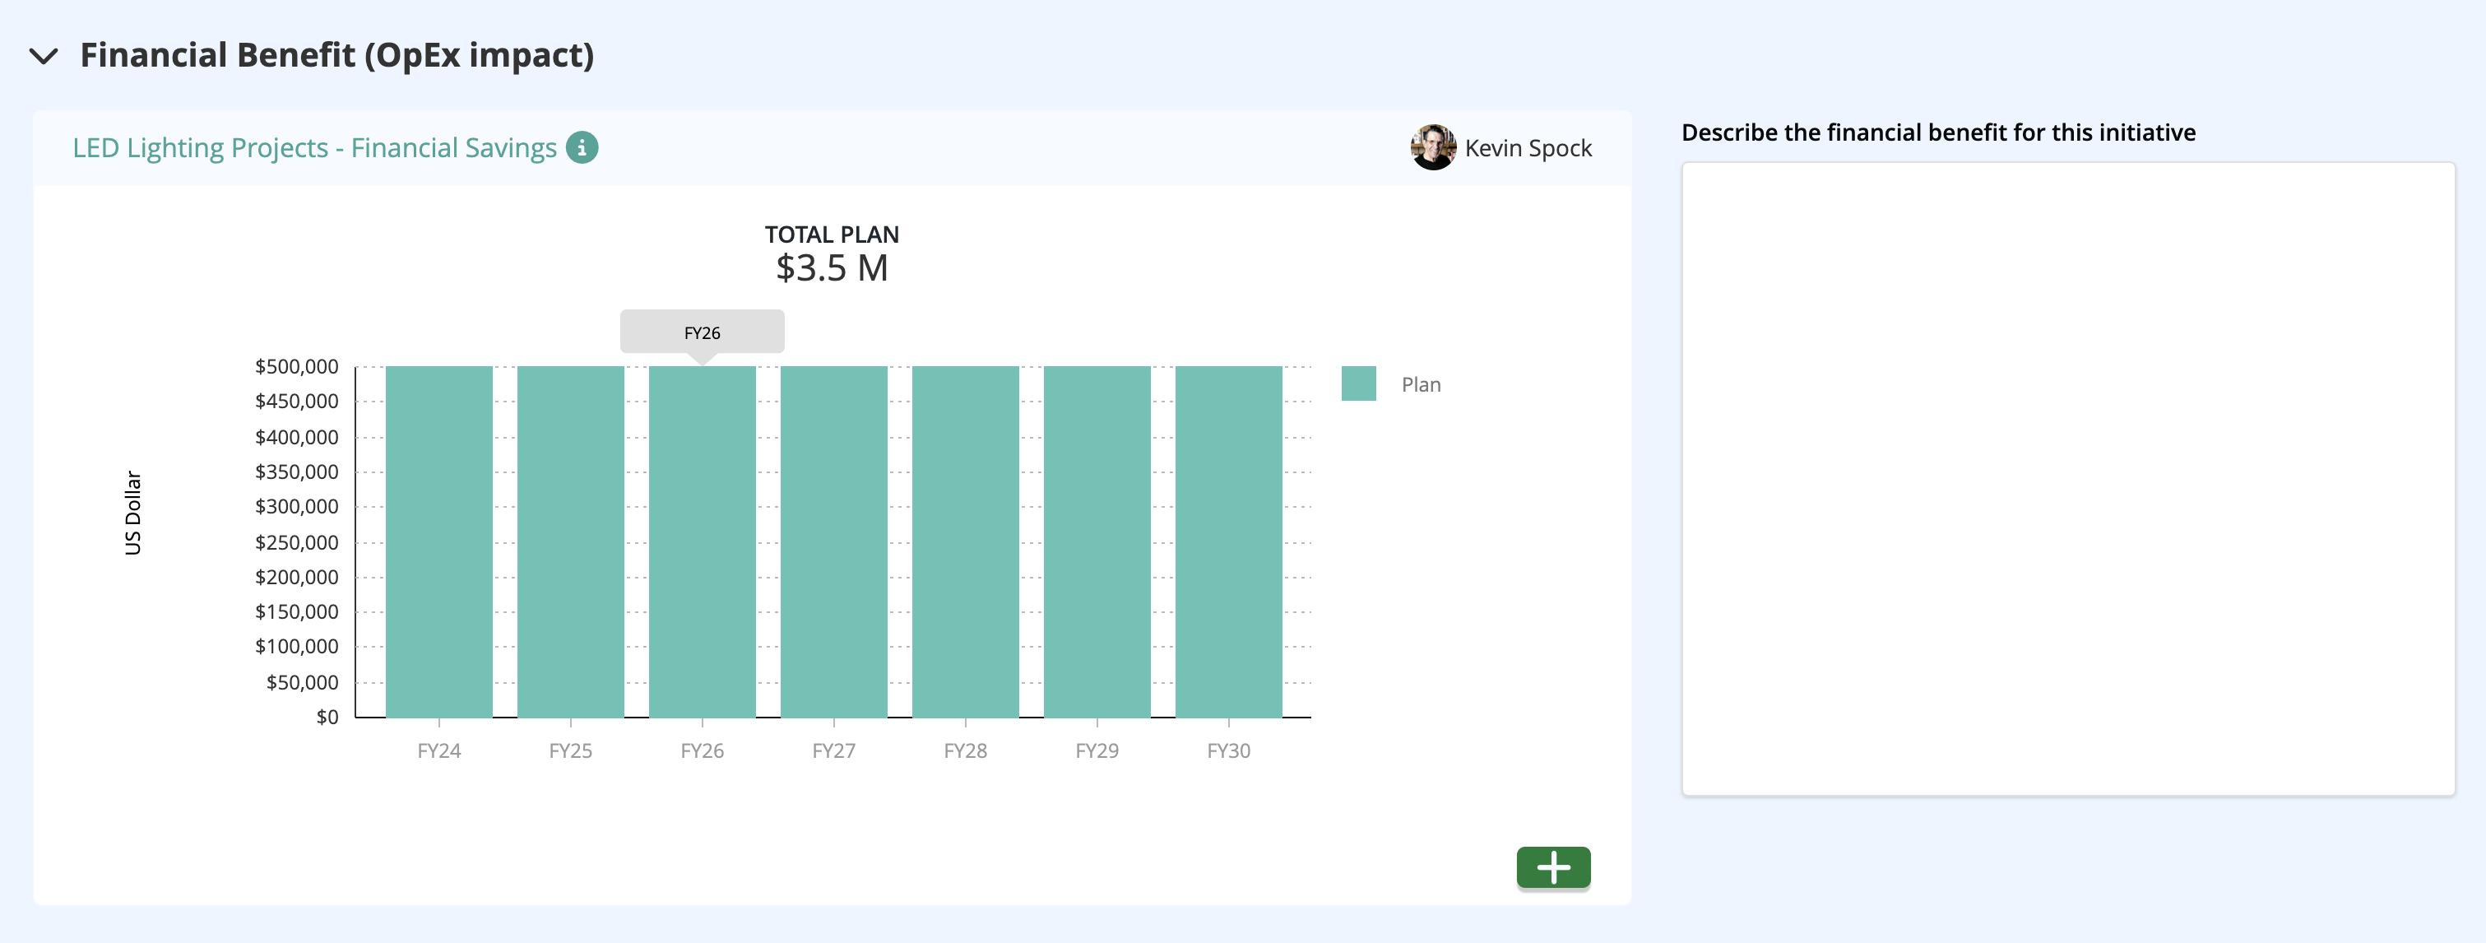Click the $3.5 M total plan value
This screenshot has width=2486, height=943.
tap(832, 268)
